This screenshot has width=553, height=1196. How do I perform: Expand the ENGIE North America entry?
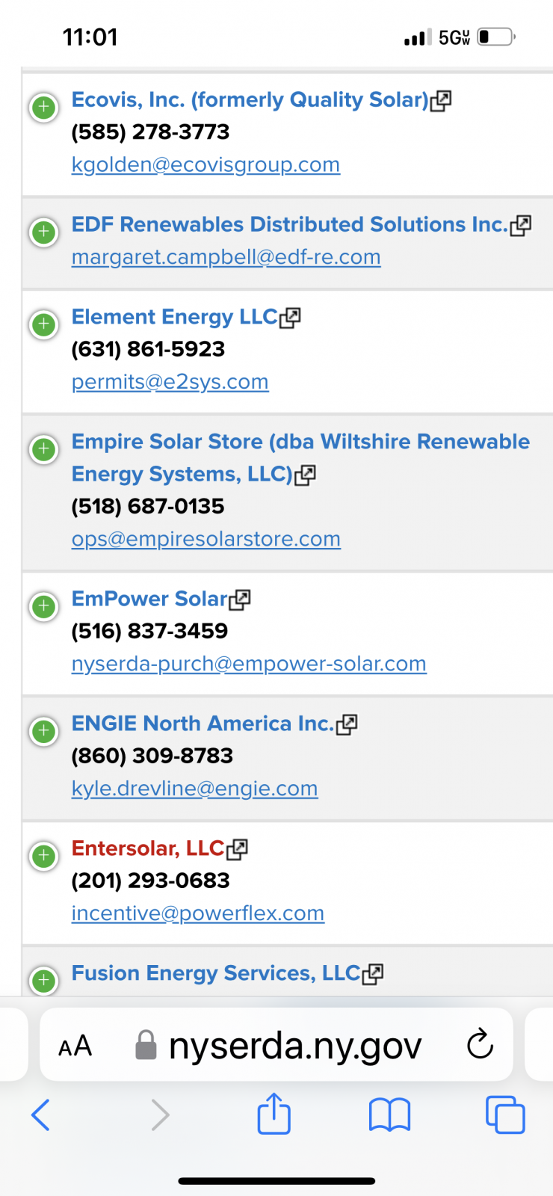[43, 731]
